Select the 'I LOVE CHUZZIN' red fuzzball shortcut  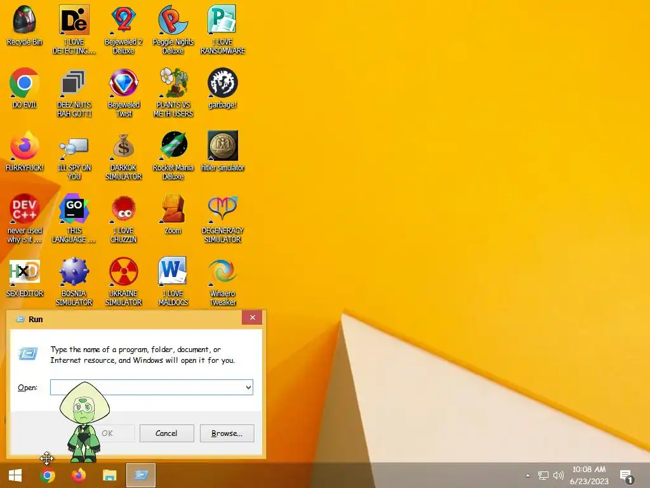pos(124,219)
